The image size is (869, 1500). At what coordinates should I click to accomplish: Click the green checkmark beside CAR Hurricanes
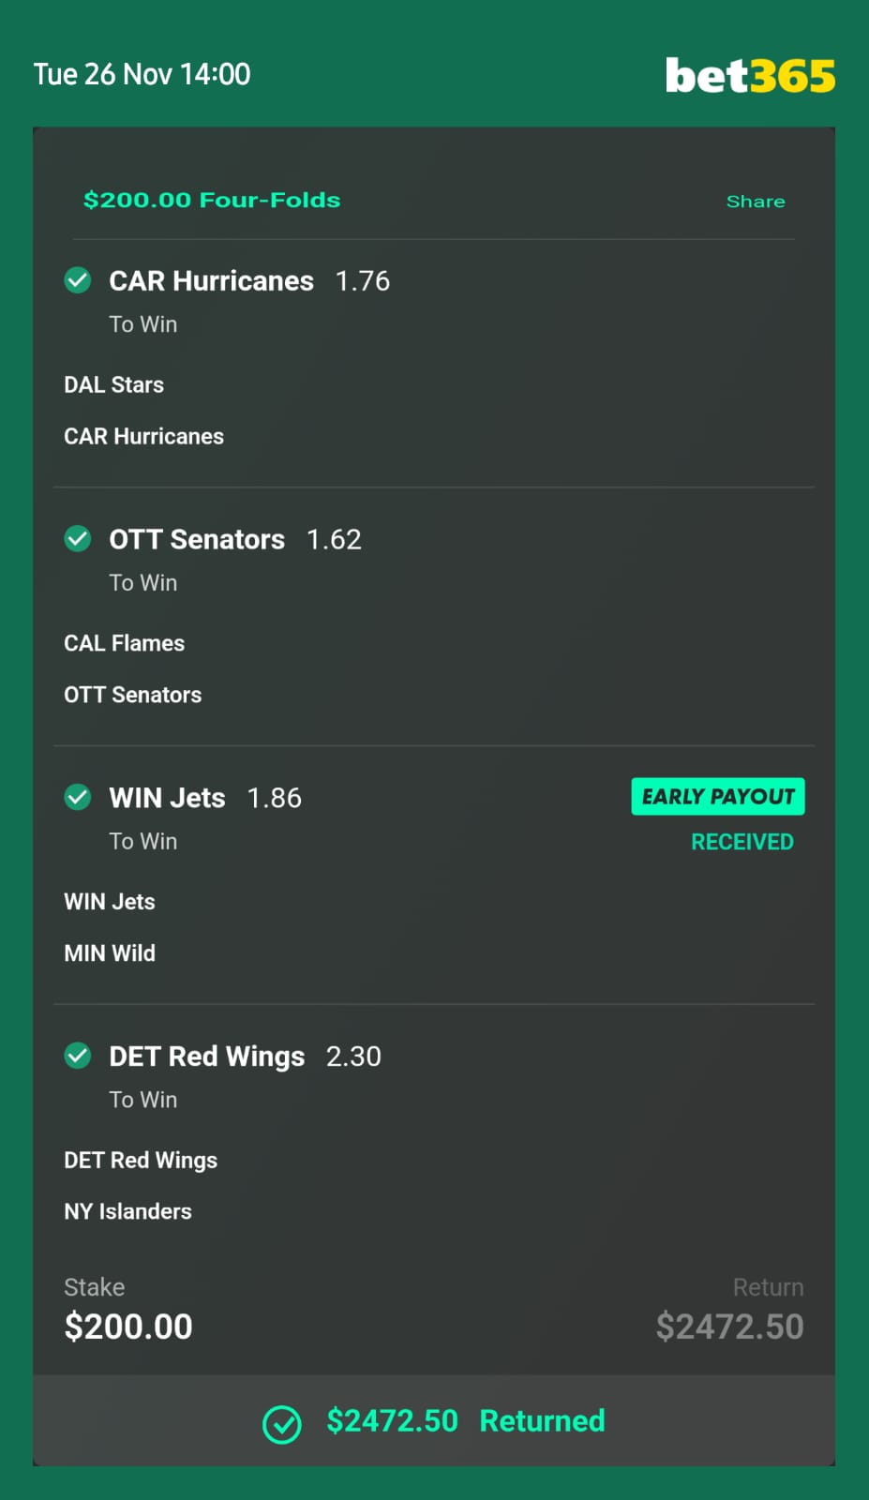click(78, 280)
